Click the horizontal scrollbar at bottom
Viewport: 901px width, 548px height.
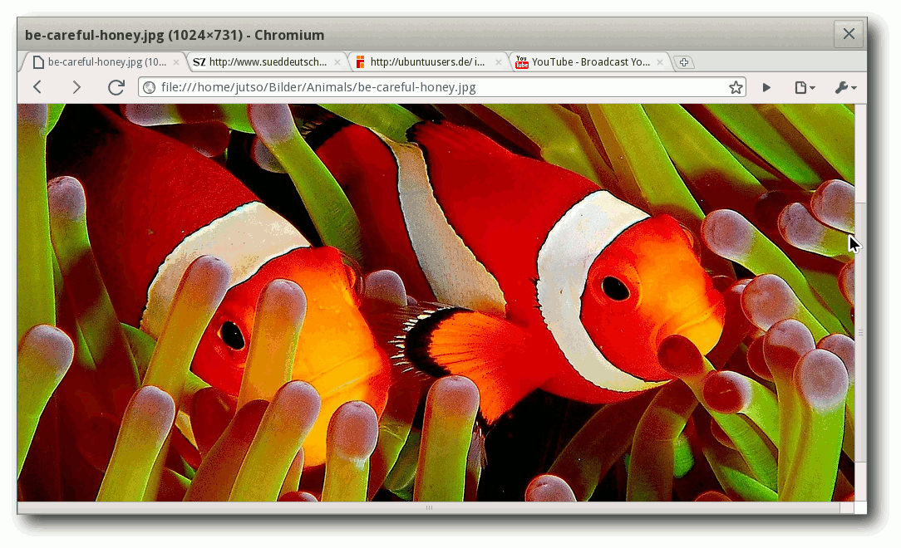click(429, 507)
